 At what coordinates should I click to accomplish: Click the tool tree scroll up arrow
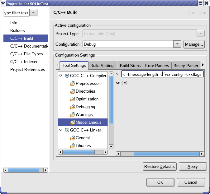pyautogui.click(x=111, y=74)
